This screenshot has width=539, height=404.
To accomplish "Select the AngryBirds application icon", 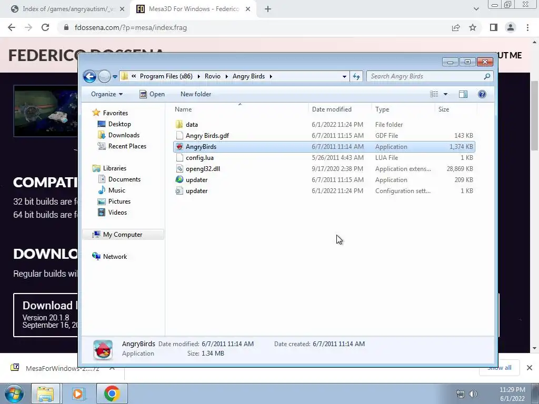I will point(179,147).
